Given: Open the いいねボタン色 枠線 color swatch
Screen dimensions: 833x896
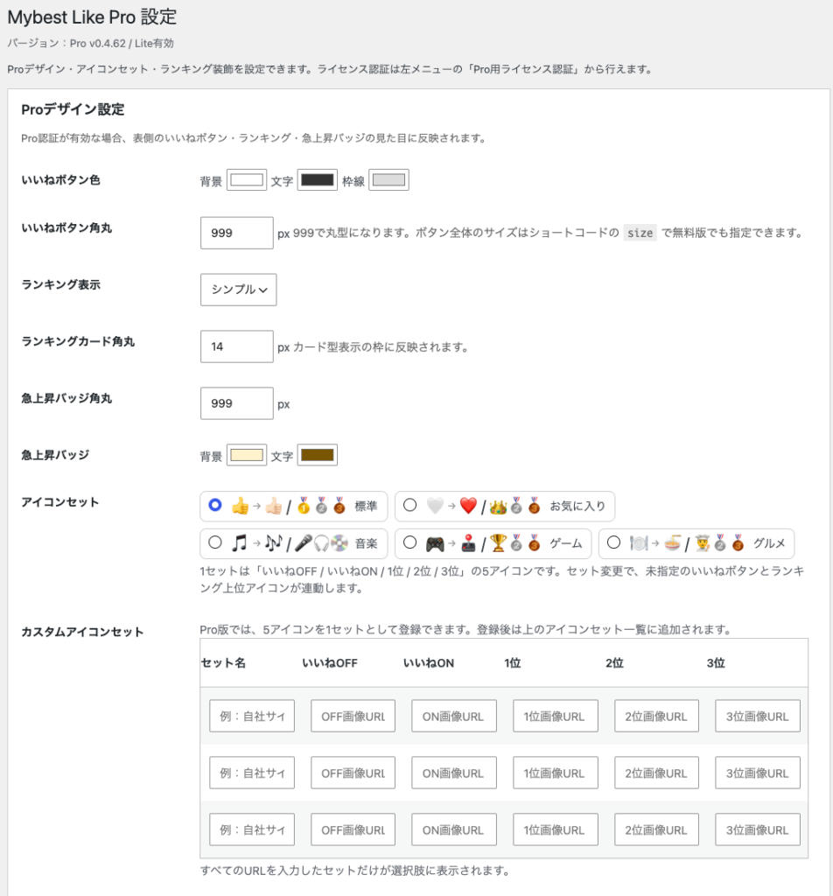Looking at the screenshot, I should [388, 180].
